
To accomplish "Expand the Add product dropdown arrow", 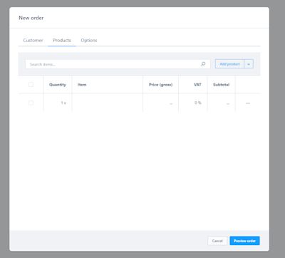I will [x=249, y=64].
